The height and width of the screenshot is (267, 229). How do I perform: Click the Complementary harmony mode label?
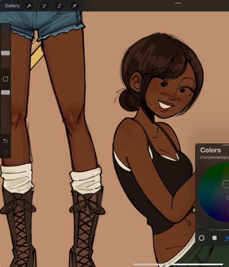[215, 157]
